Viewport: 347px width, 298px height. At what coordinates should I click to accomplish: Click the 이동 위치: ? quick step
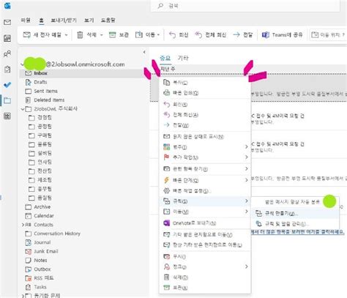tap(328, 35)
